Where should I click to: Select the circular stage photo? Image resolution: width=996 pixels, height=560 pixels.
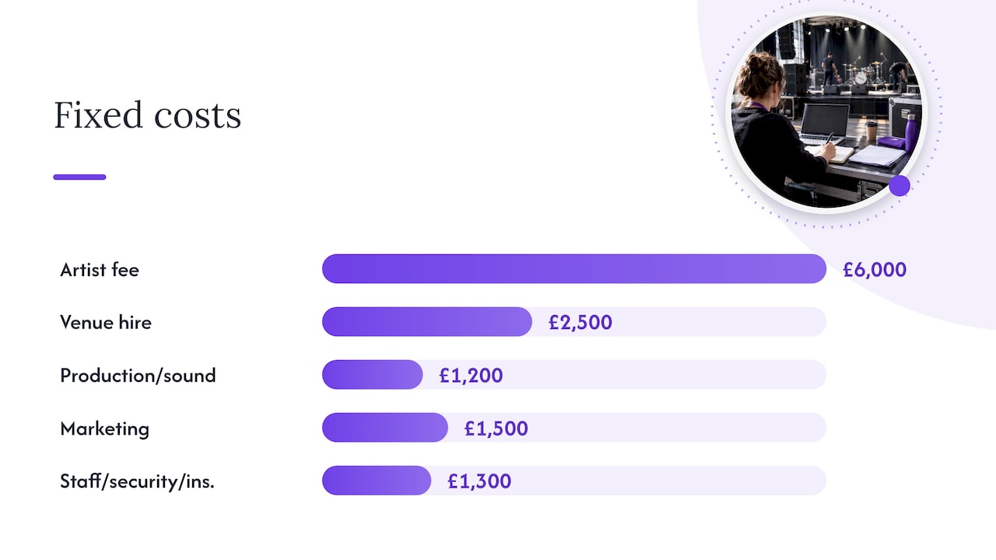[826, 112]
